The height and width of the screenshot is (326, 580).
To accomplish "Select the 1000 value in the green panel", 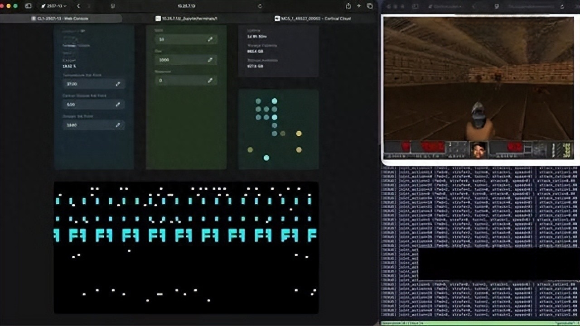I will (164, 60).
